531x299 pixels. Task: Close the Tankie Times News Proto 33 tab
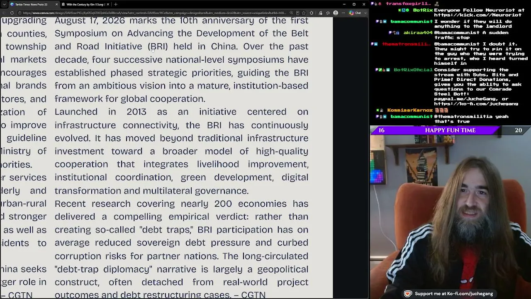pos(57,4)
